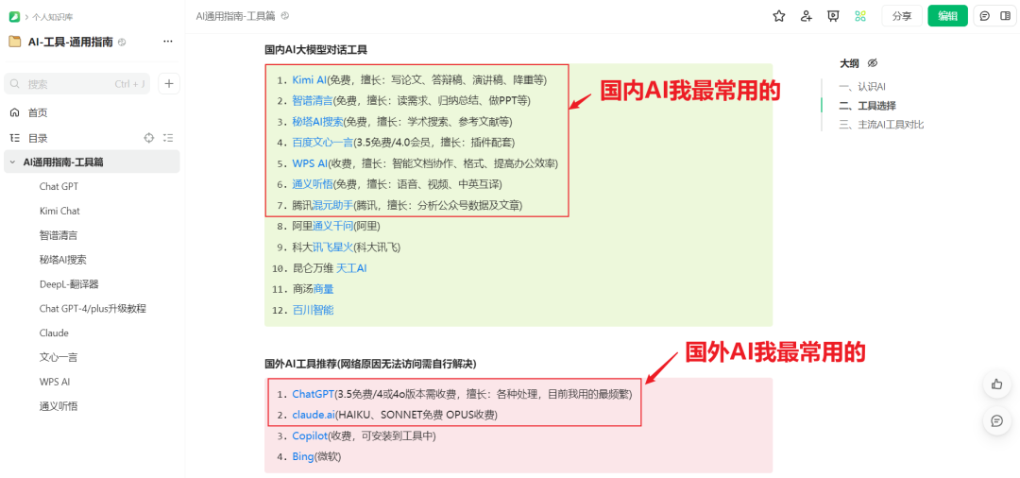Click the 分享 share button
The width and height of the screenshot is (1020, 478).
pos(902,16)
